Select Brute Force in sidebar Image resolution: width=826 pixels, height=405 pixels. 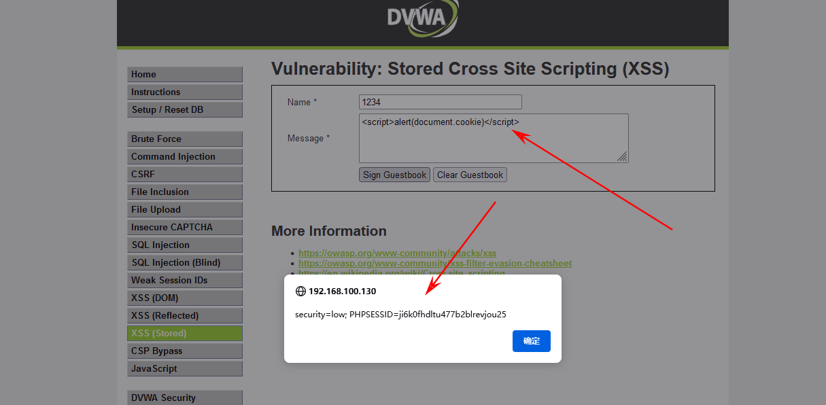(185, 139)
